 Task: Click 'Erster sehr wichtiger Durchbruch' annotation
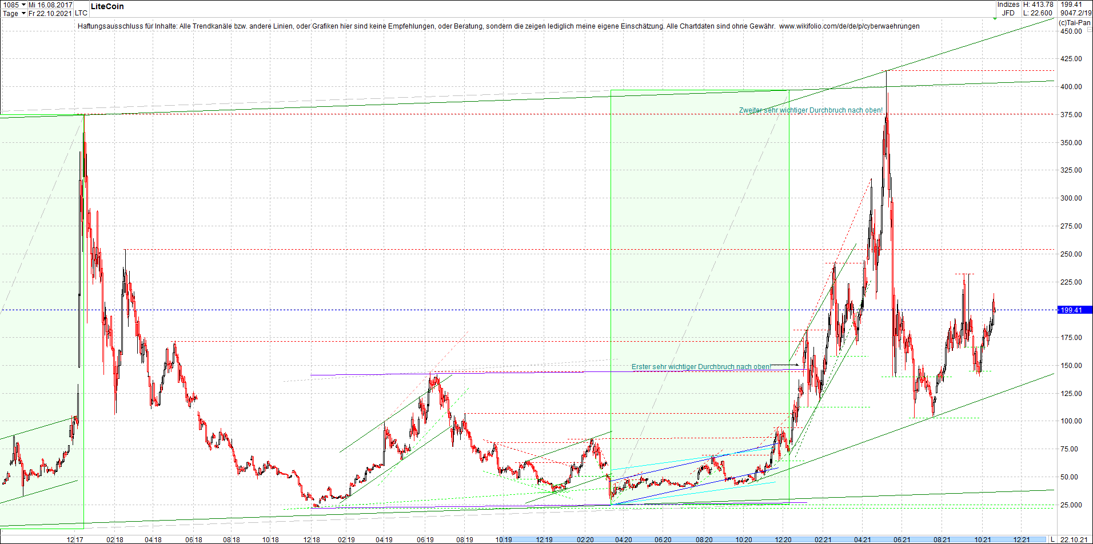701,367
